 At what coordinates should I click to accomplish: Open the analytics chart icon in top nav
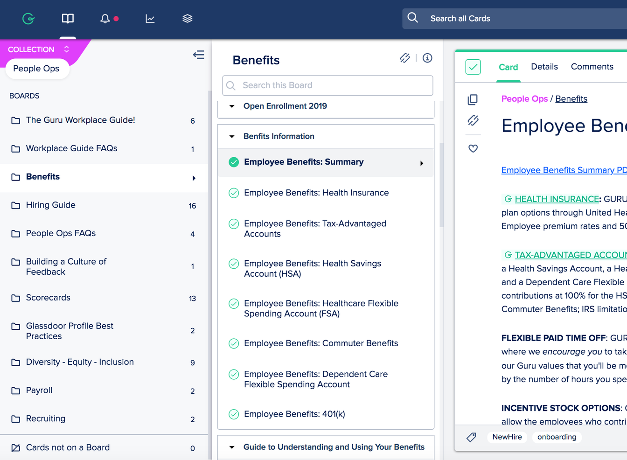click(x=150, y=18)
